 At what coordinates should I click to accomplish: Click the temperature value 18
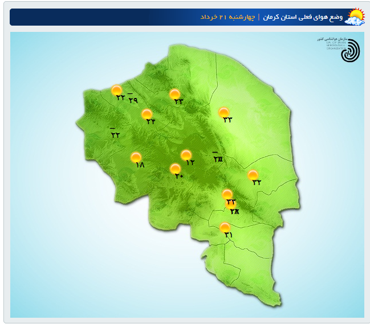(140, 165)
